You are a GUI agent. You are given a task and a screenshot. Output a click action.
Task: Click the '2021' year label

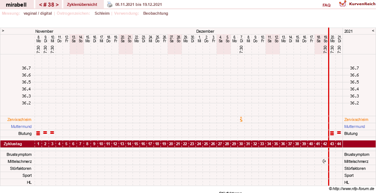(x=348, y=31)
